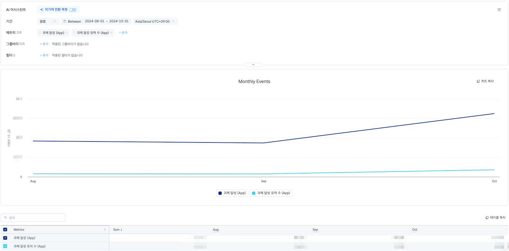Open the Metrics column options kebab menu
Screen dimensions: 509x251
click(105, 230)
